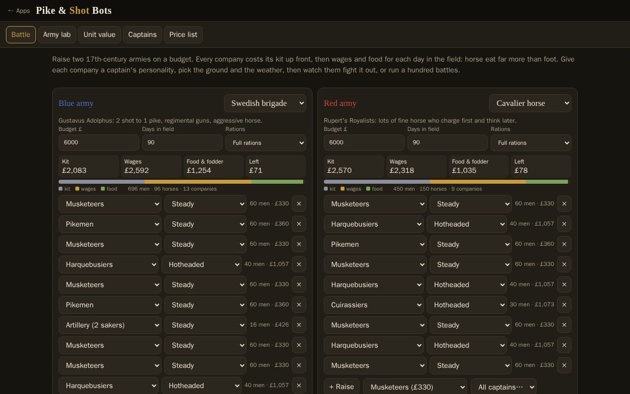630x394 pixels.
Task: Remove Blue army's first Harquebusiers company
Action: pyautogui.click(x=299, y=264)
